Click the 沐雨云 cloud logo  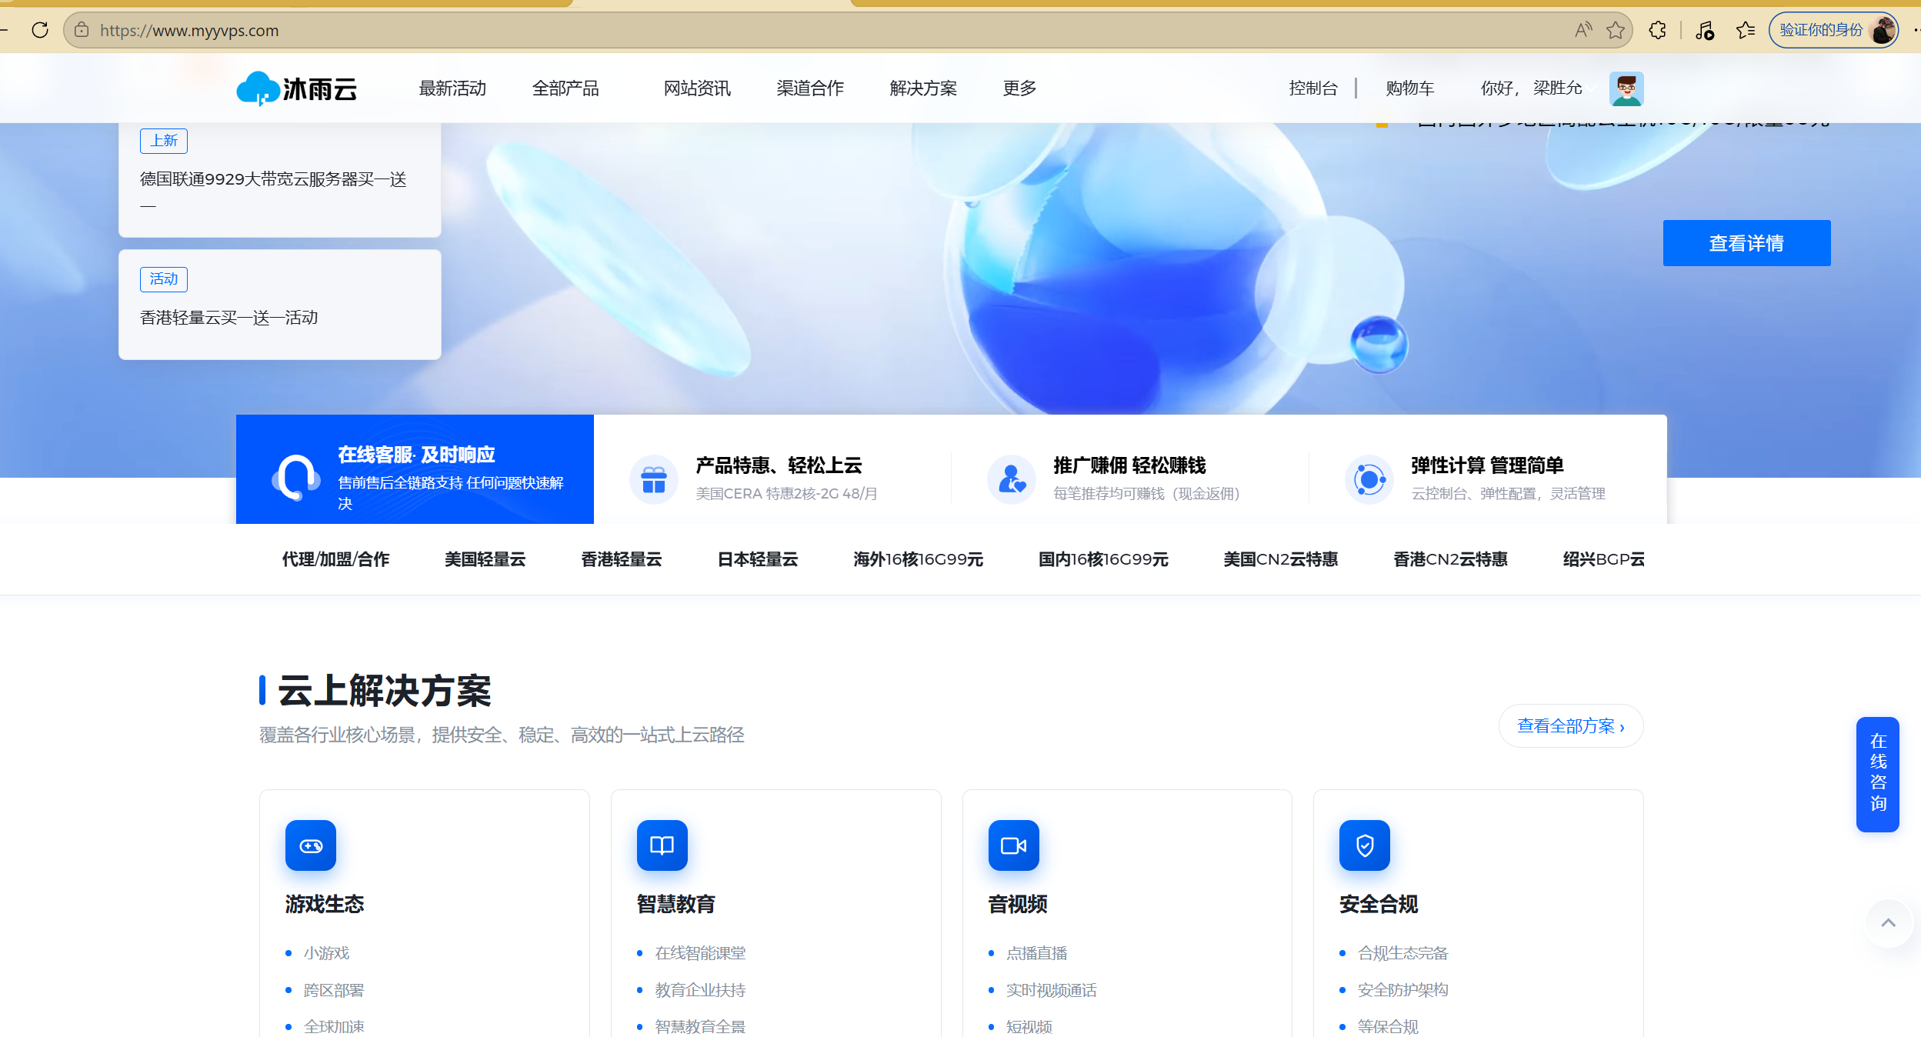pos(297,88)
